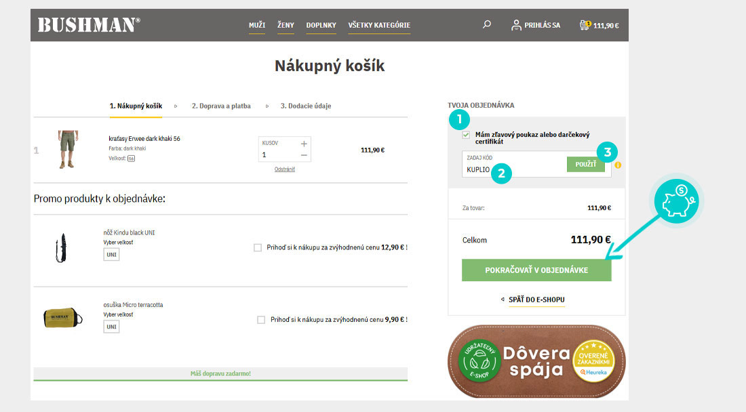The width and height of the screenshot is (746, 412).
Task: Open the ŽENY menu
Action: pyautogui.click(x=286, y=25)
